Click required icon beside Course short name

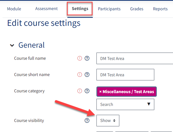80,75
